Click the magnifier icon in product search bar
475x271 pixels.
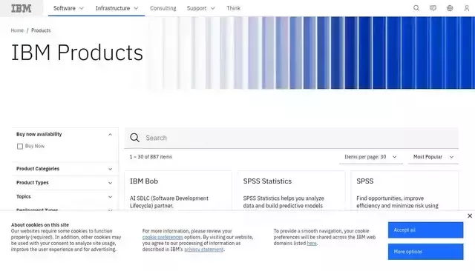[x=134, y=138]
